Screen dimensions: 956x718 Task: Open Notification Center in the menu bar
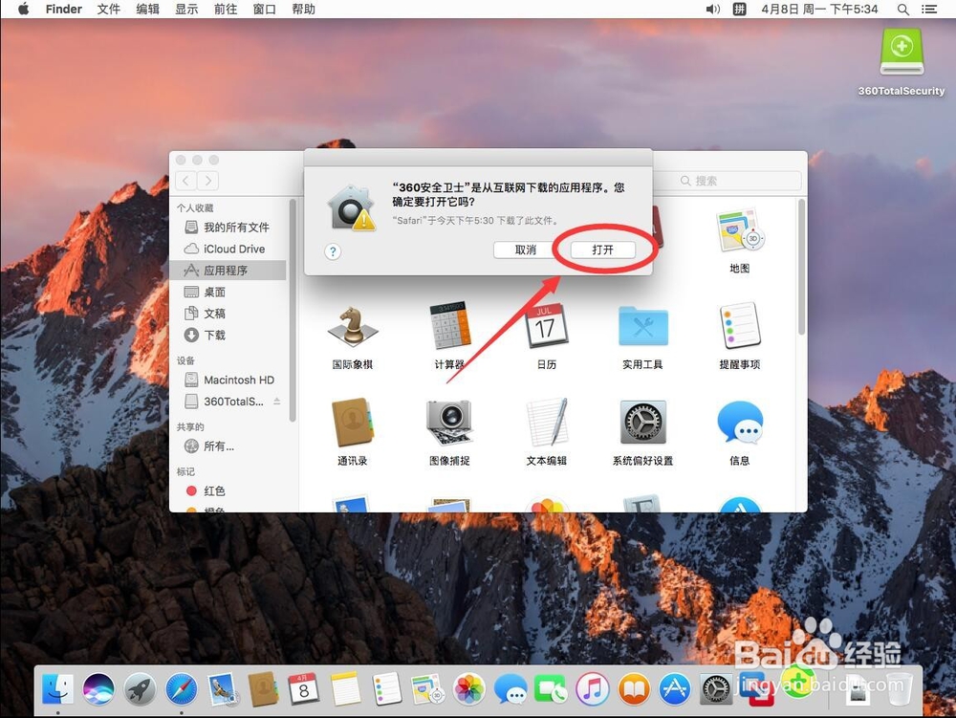point(928,10)
